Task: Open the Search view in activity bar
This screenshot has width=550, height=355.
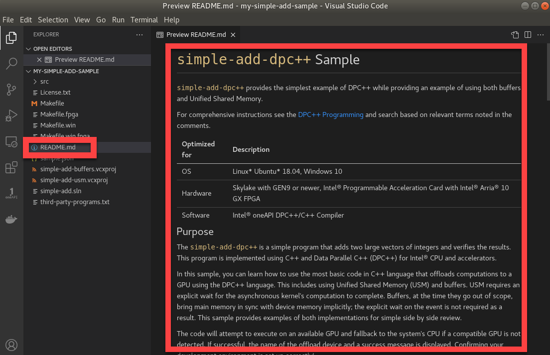Action: [11, 64]
